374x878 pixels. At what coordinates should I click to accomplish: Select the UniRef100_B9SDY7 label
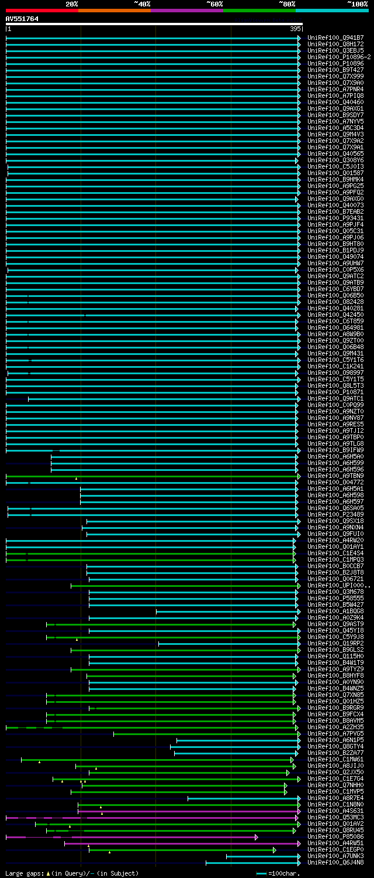(x=335, y=115)
